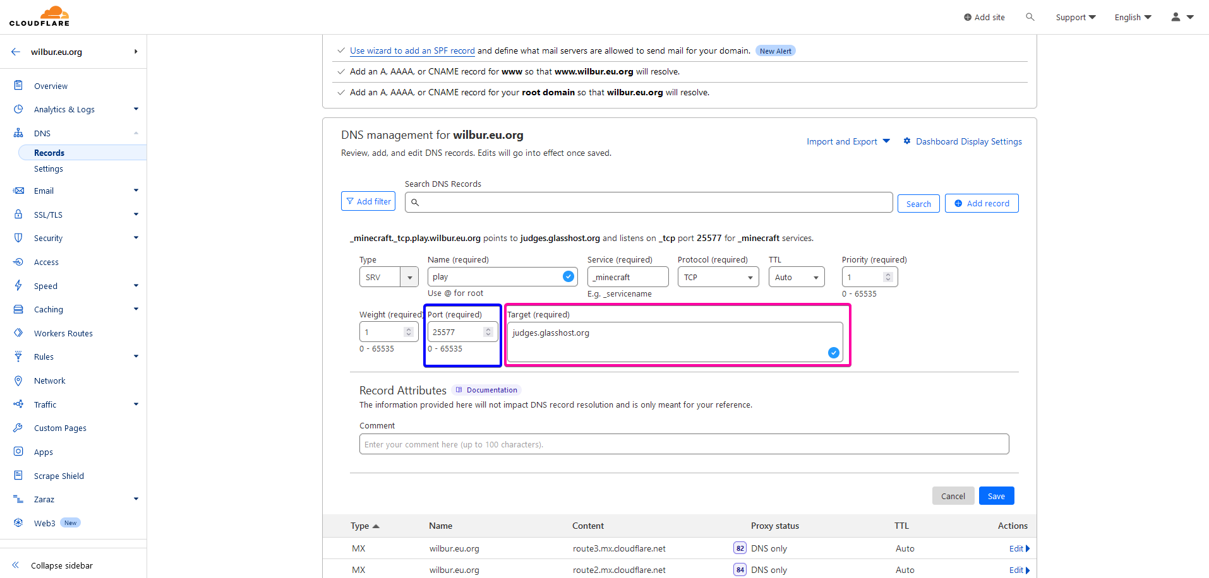
Task: Click the back arrow beside wilbur.eu.org
Action: [16, 52]
